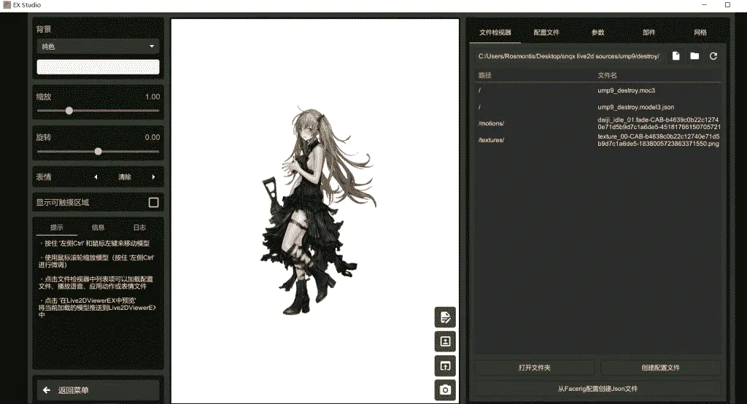Click the /textures/ path cell
This screenshot has height=404, width=747.
pos(491,140)
